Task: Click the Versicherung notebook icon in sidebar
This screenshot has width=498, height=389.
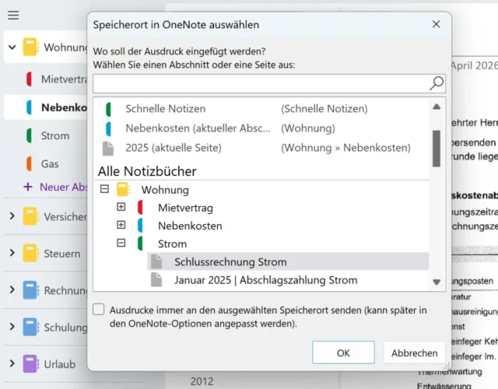Action: tap(30, 216)
